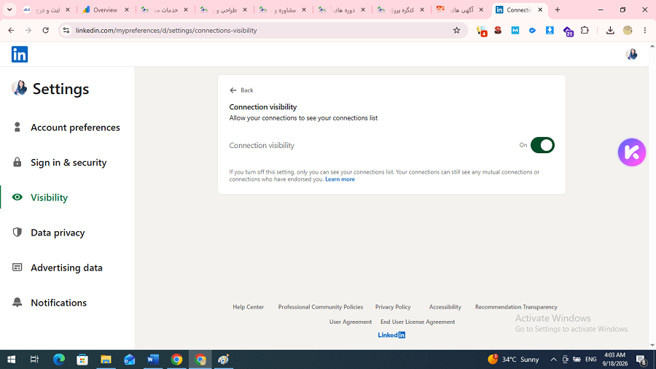656x369 pixels.
Task: Show hidden system tray icons chevron
Action: pyautogui.click(x=553, y=360)
